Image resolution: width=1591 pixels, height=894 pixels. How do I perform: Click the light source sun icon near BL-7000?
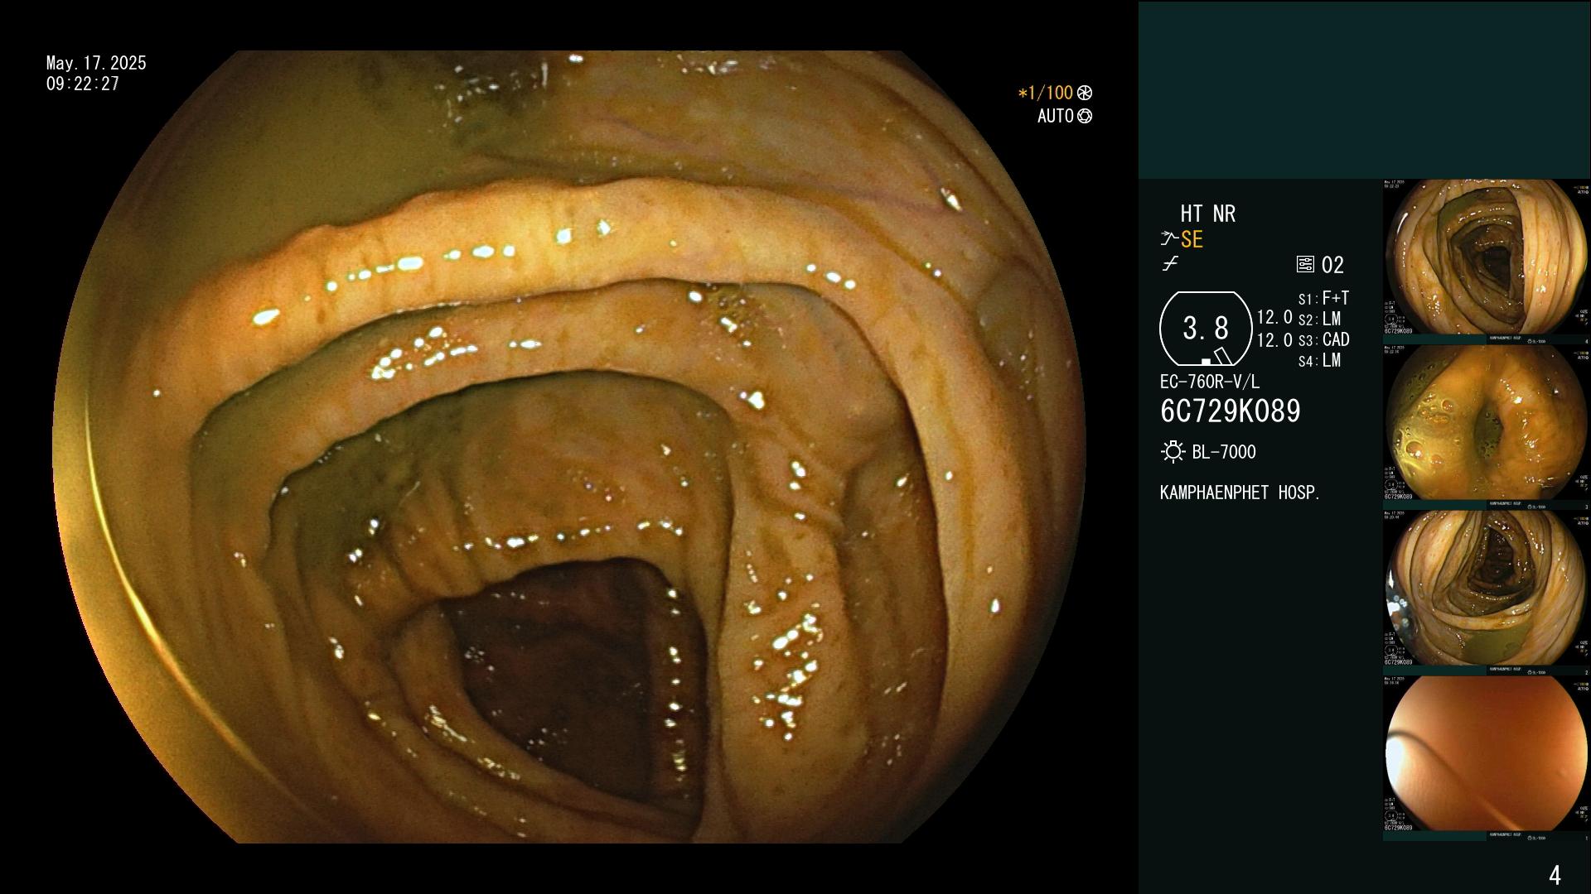[x=1173, y=452]
